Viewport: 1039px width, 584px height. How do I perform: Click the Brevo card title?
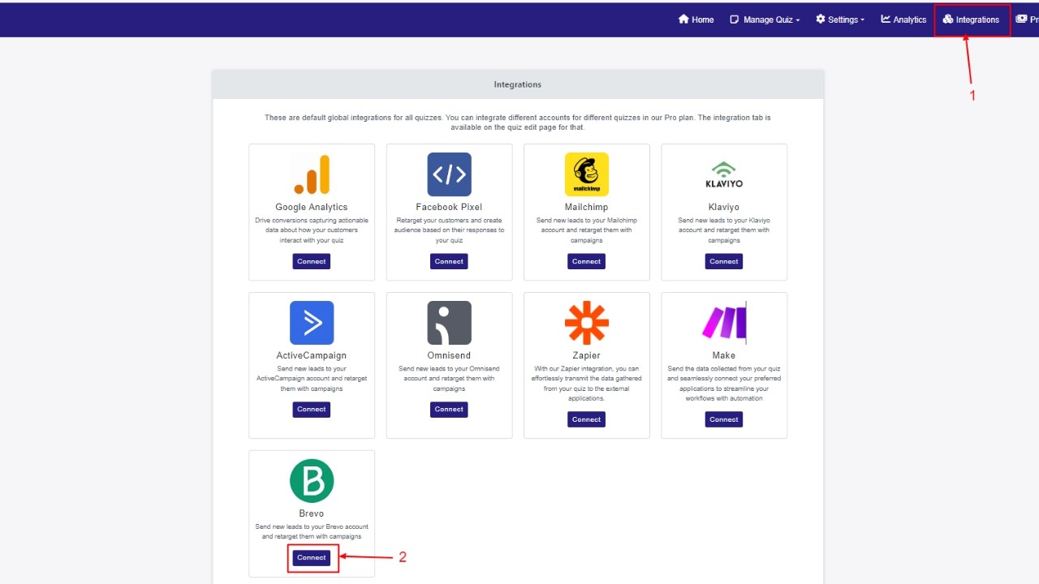(x=312, y=513)
